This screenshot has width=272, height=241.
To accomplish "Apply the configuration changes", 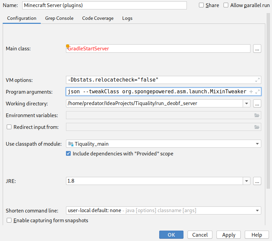I will tap(228, 235).
